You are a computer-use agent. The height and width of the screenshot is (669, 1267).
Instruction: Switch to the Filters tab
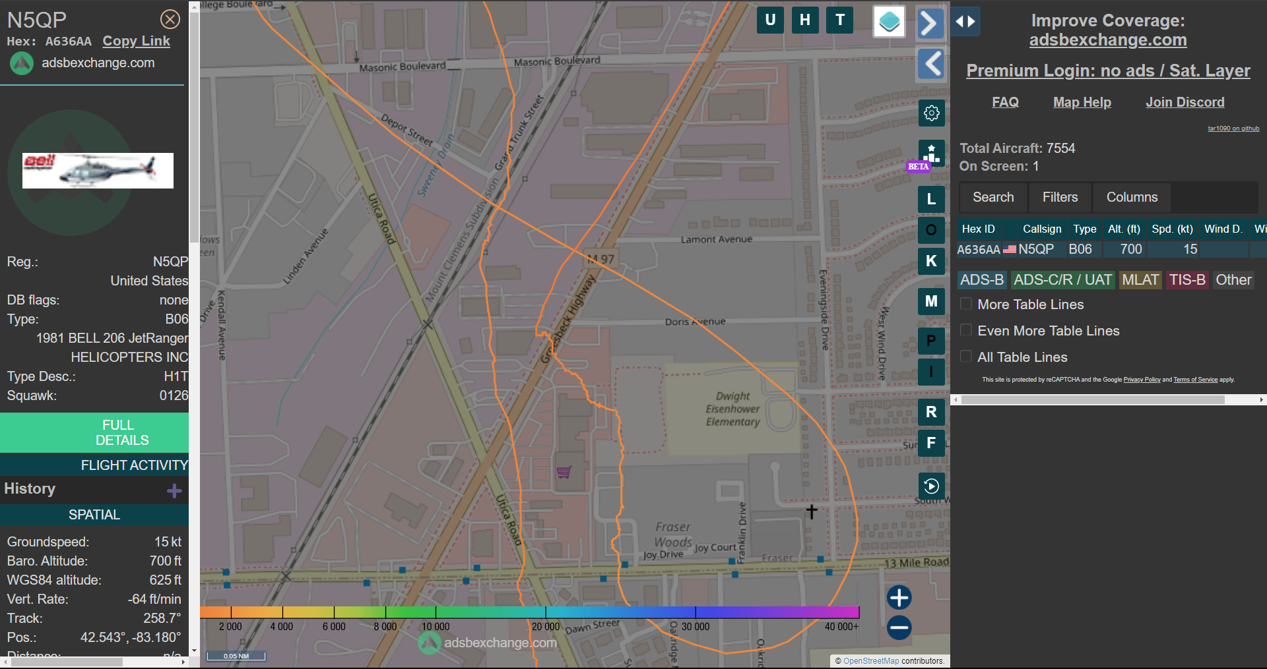point(1060,197)
